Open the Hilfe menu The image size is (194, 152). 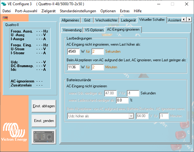[x=138, y=11]
